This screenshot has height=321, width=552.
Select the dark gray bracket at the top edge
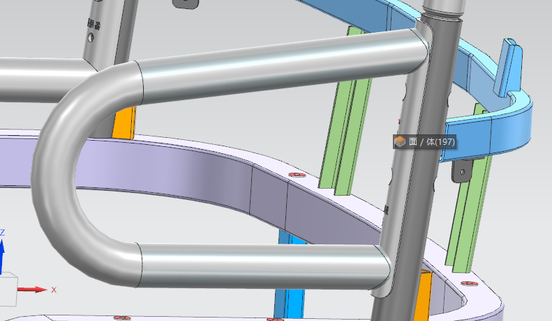pos(182,3)
